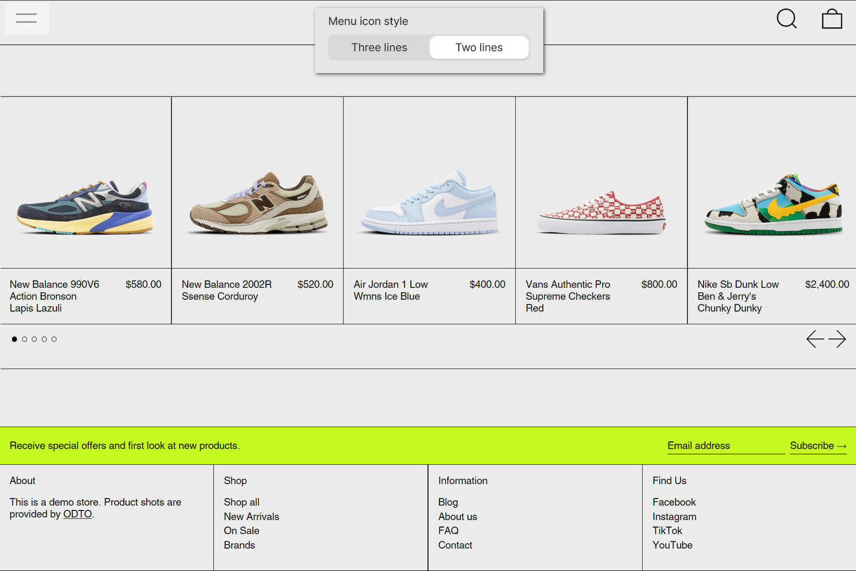The width and height of the screenshot is (856, 571).
Task: Select the last carousel pagination dot
Action: click(54, 339)
